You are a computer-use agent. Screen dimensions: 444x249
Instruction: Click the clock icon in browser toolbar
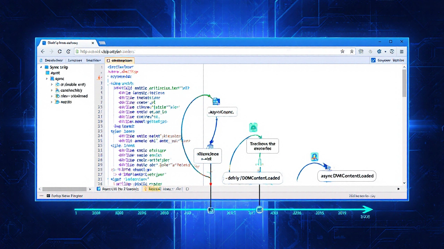392,51
